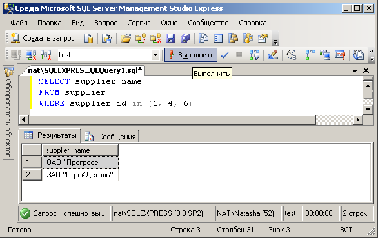Click the grey Cancel query square
Viewport: 378px width, 238px height.
pos(239,54)
